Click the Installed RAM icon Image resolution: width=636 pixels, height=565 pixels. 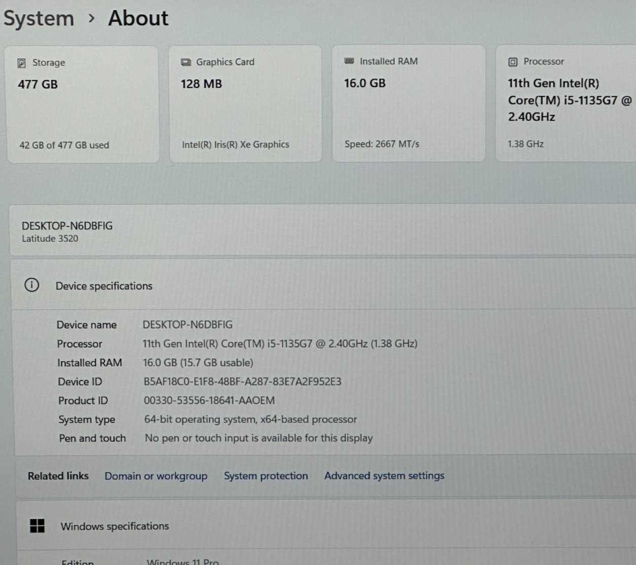pos(349,61)
